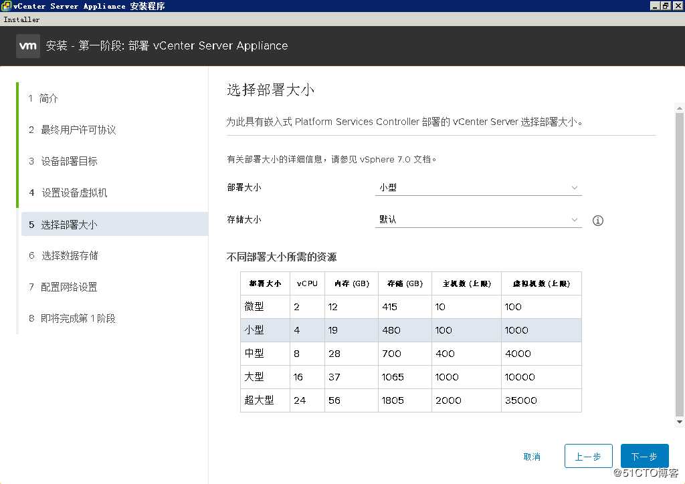The width and height of the screenshot is (685, 484).
Task: Open the 部署大小 dropdown showing 小型
Action: tap(478, 188)
